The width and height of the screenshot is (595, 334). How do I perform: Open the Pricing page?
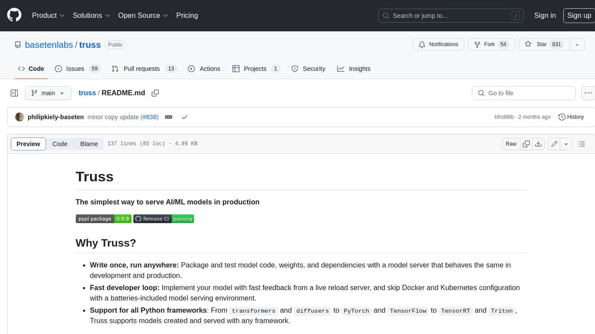click(187, 15)
